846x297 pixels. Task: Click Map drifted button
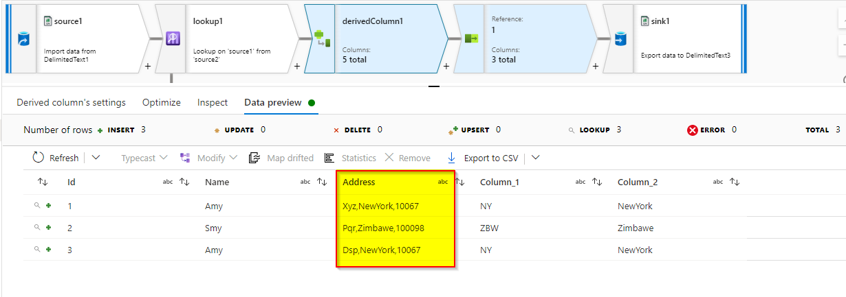281,158
